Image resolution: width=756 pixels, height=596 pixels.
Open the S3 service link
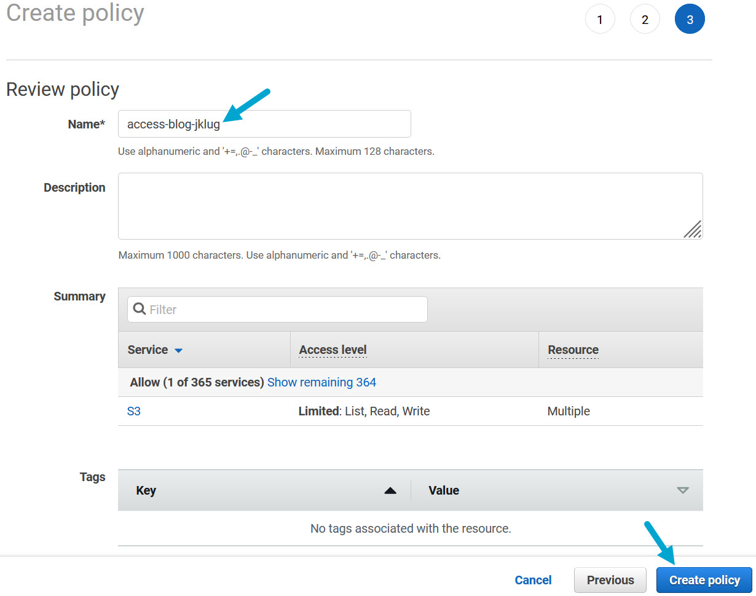(x=133, y=411)
